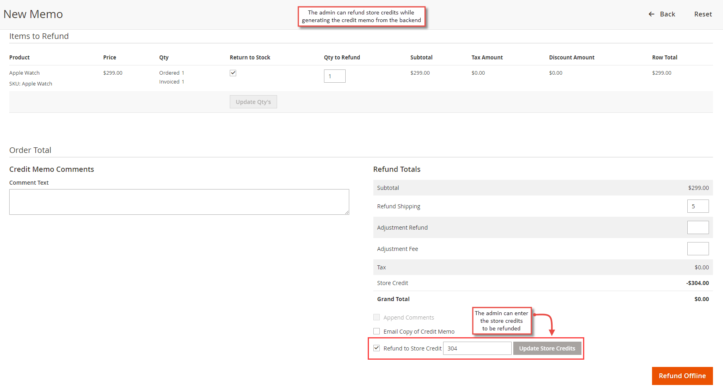This screenshot has height=387, width=723.
Task: Click the Email Copy of Credit Memo label
Action: tap(419, 332)
